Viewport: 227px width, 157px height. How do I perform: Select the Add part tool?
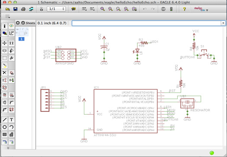click(x=11, y=73)
